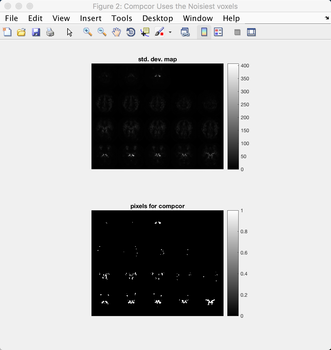Open the Desktop menu
Screen dimensions: 331x350
(158, 18)
